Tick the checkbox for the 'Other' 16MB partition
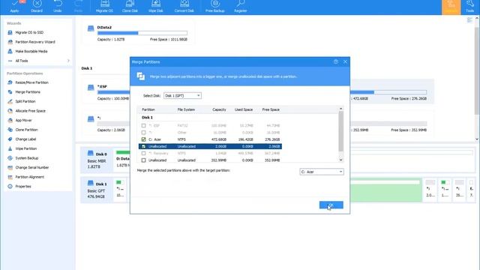The width and height of the screenshot is (480, 270). click(143, 133)
